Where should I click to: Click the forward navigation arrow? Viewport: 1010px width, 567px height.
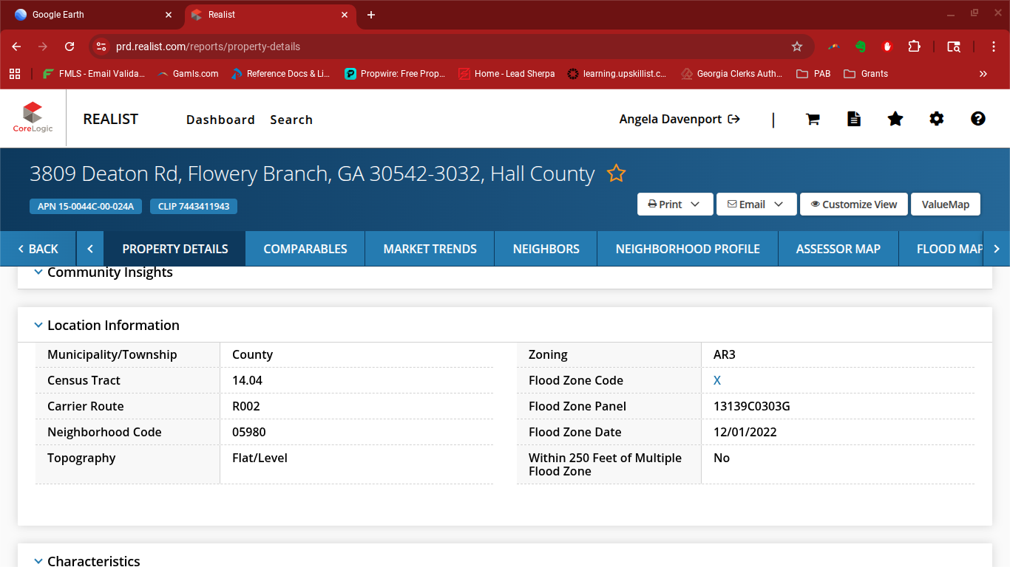(x=43, y=47)
